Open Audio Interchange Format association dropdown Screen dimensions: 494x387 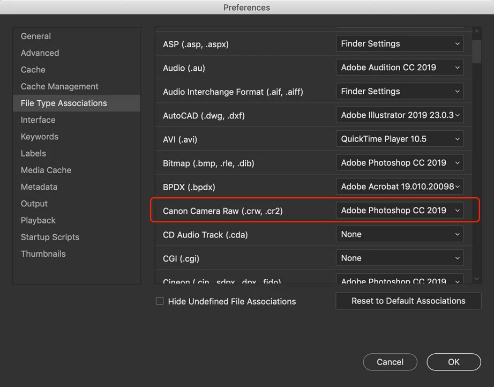pyautogui.click(x=400, y=91)
